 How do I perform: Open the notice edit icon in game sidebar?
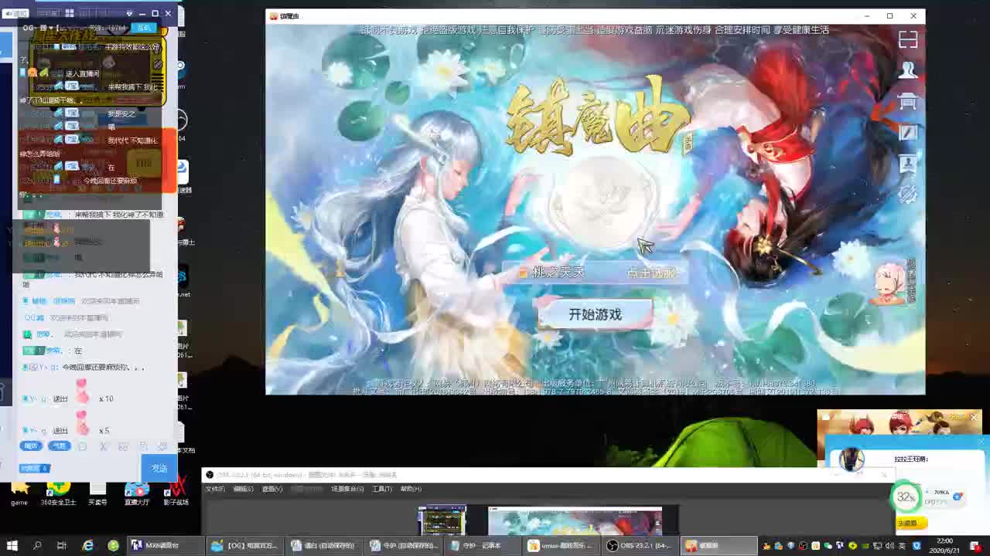click(x=908, y=132)
